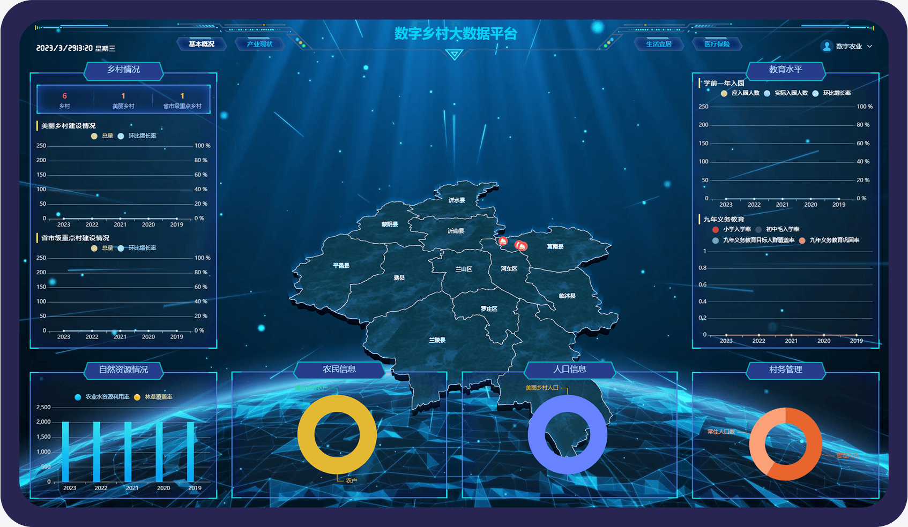Toggle the 应入园人数 legend item

[740, 93]
